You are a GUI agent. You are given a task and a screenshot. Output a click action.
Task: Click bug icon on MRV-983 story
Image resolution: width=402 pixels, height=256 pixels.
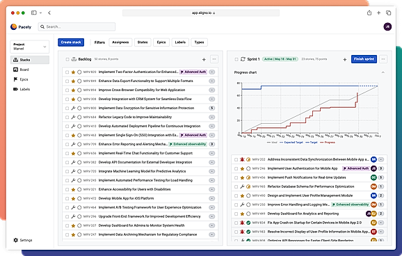point(242,232)
